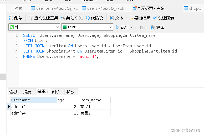Select the Untitled Query (无标题 - 查询) tab

tap(157, 8)
